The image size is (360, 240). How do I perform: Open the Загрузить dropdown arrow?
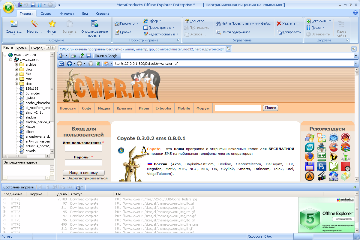[330, 21]
